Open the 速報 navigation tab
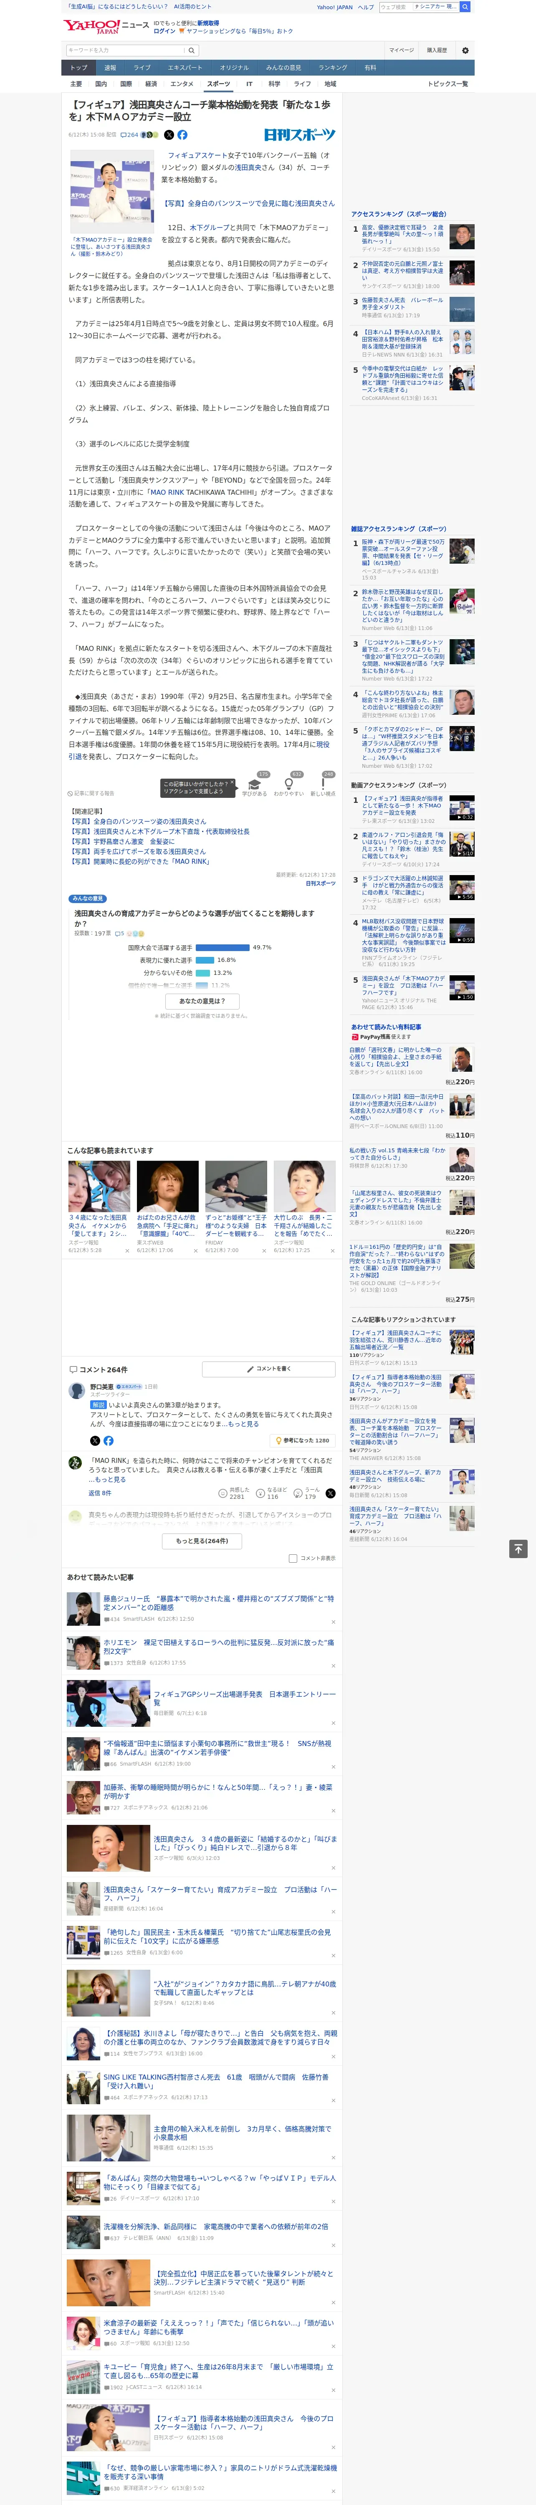536x2505 pixels. (x=110, y=67)
